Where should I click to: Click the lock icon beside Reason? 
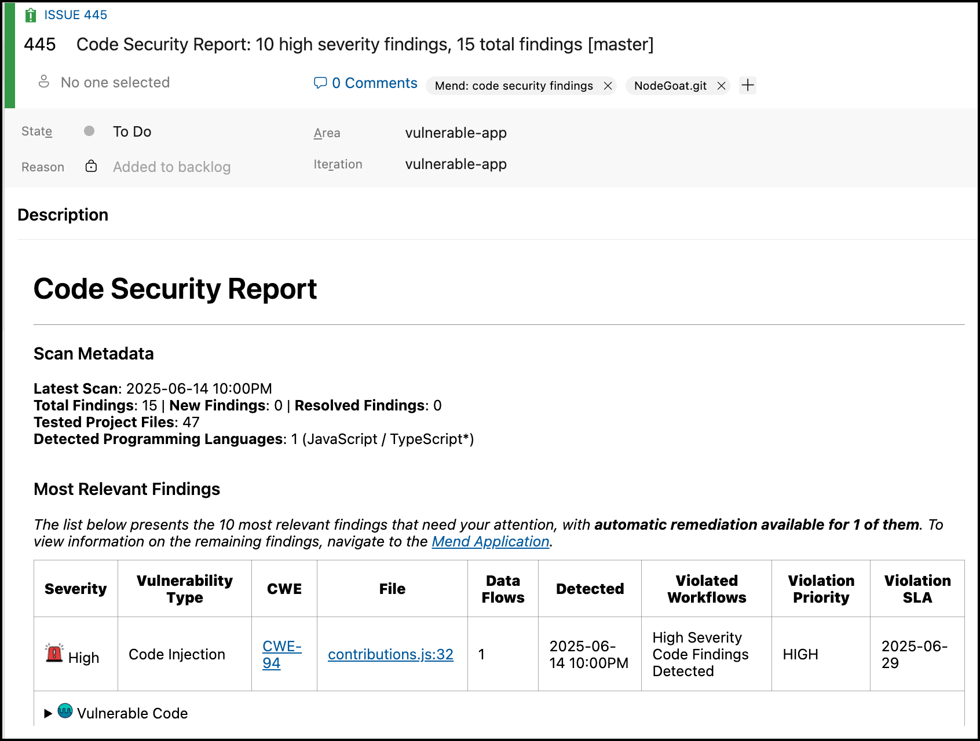[91, 166]
